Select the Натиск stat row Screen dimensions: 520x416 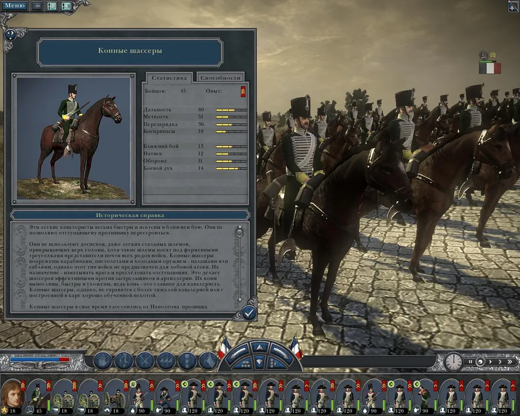point(195,153)
